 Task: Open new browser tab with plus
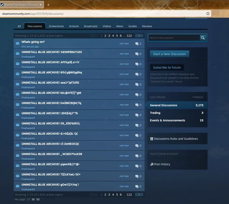pos(48,5)
